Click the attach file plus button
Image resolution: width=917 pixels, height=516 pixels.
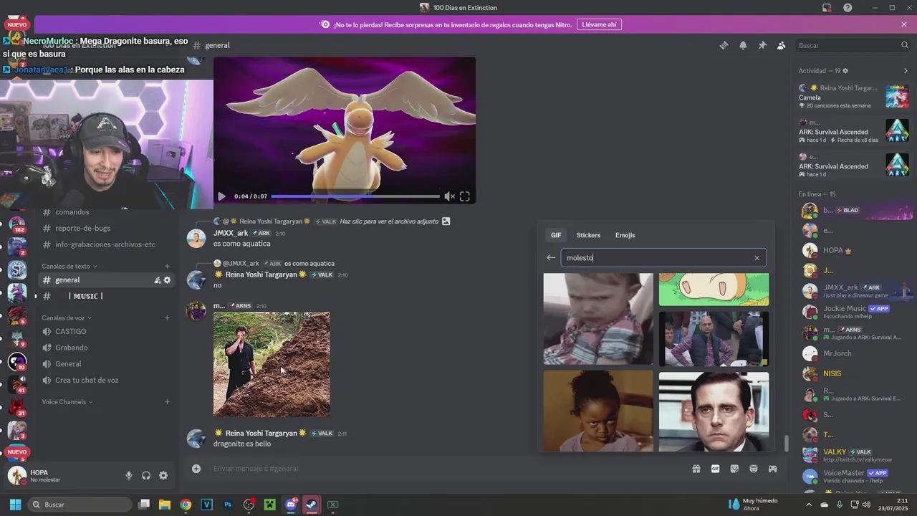tap(196, 469)
